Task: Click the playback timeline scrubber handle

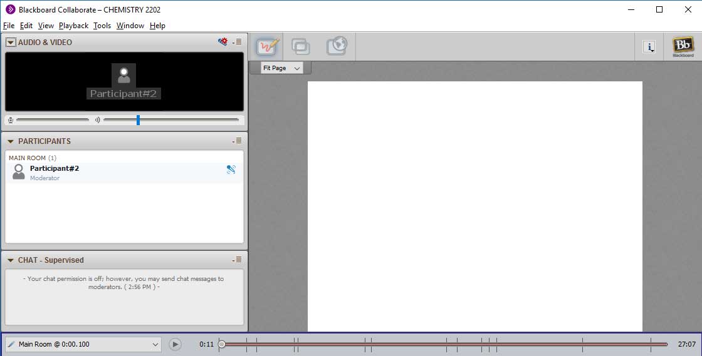Action: (222, 344)
